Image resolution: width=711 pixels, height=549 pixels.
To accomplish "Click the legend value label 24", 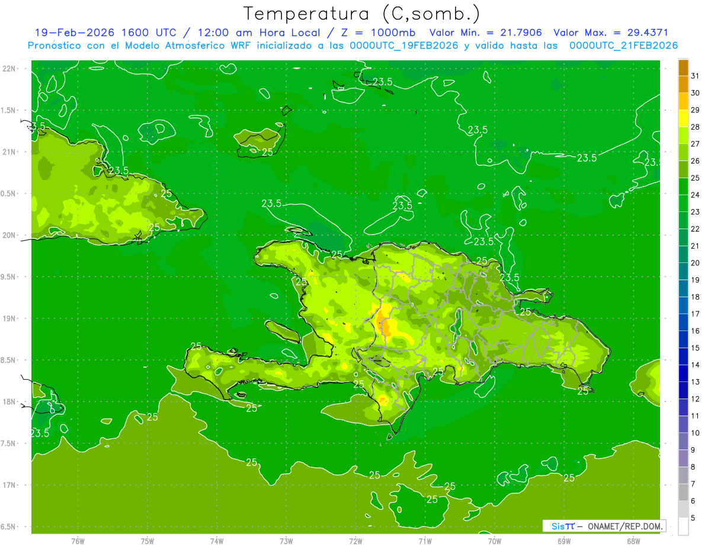I will coord(695,195).
